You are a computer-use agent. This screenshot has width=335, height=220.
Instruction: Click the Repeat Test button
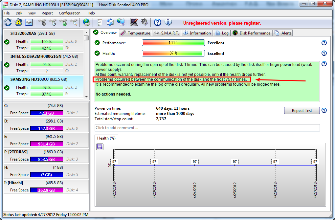point(302,111)
